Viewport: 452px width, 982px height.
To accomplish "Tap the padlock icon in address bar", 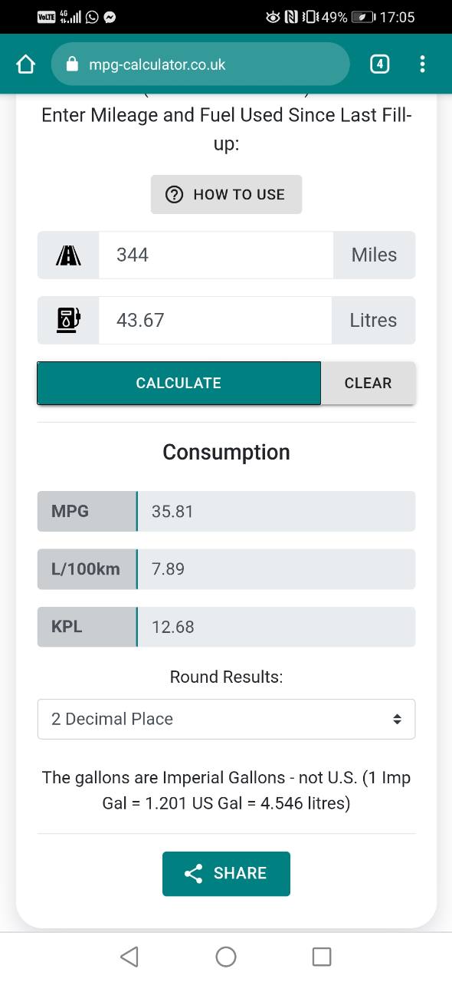I will 73,64.
